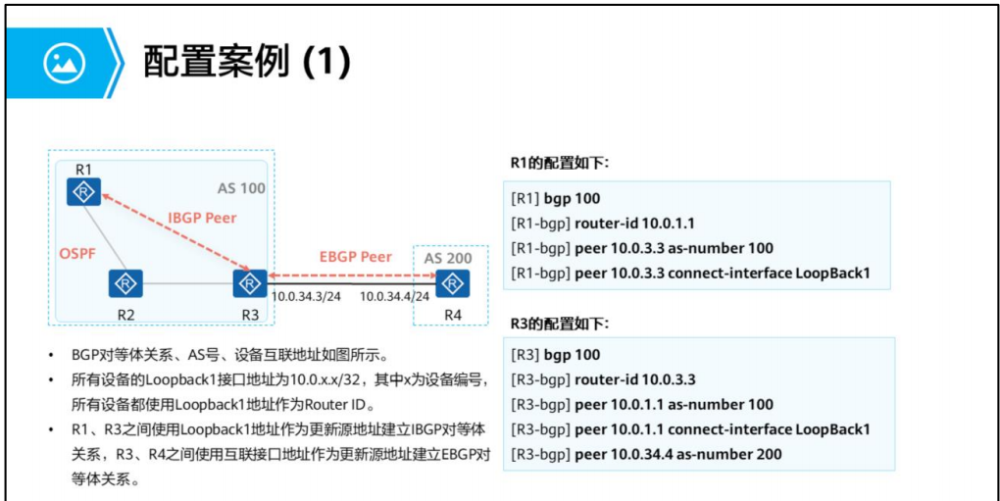The image size is (1000, 501).
Task: Click the R1 label above the router
Action: click(x=83, y=169)
